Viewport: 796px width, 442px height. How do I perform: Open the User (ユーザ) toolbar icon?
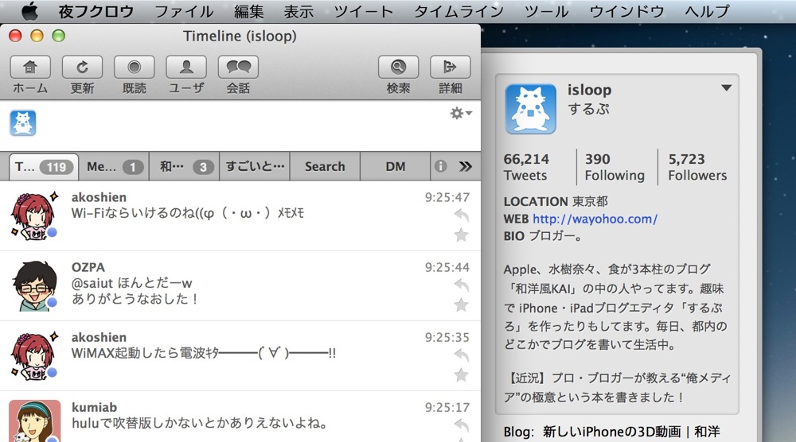click(x=186, y=67)
